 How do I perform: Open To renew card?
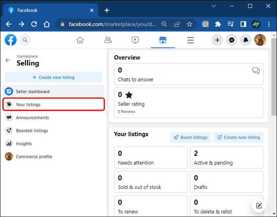coord(151,206)
